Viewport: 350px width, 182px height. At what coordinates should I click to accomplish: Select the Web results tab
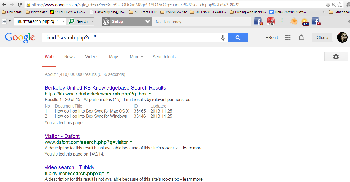coord(49,57)
